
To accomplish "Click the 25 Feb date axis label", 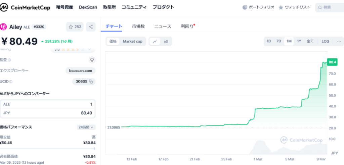I will tap(227, 159).
